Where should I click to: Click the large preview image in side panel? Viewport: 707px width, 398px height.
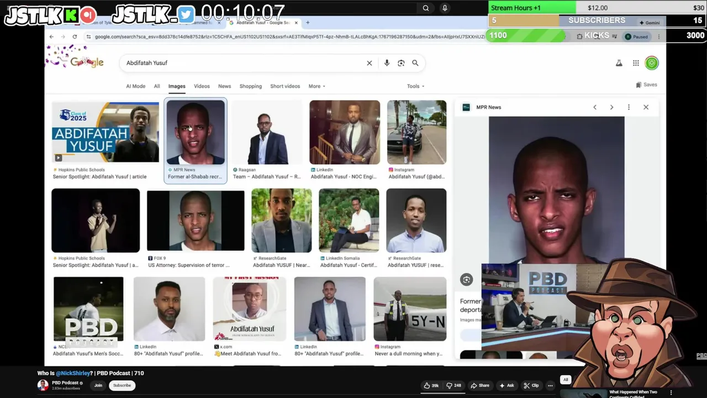tap(556, 191)
